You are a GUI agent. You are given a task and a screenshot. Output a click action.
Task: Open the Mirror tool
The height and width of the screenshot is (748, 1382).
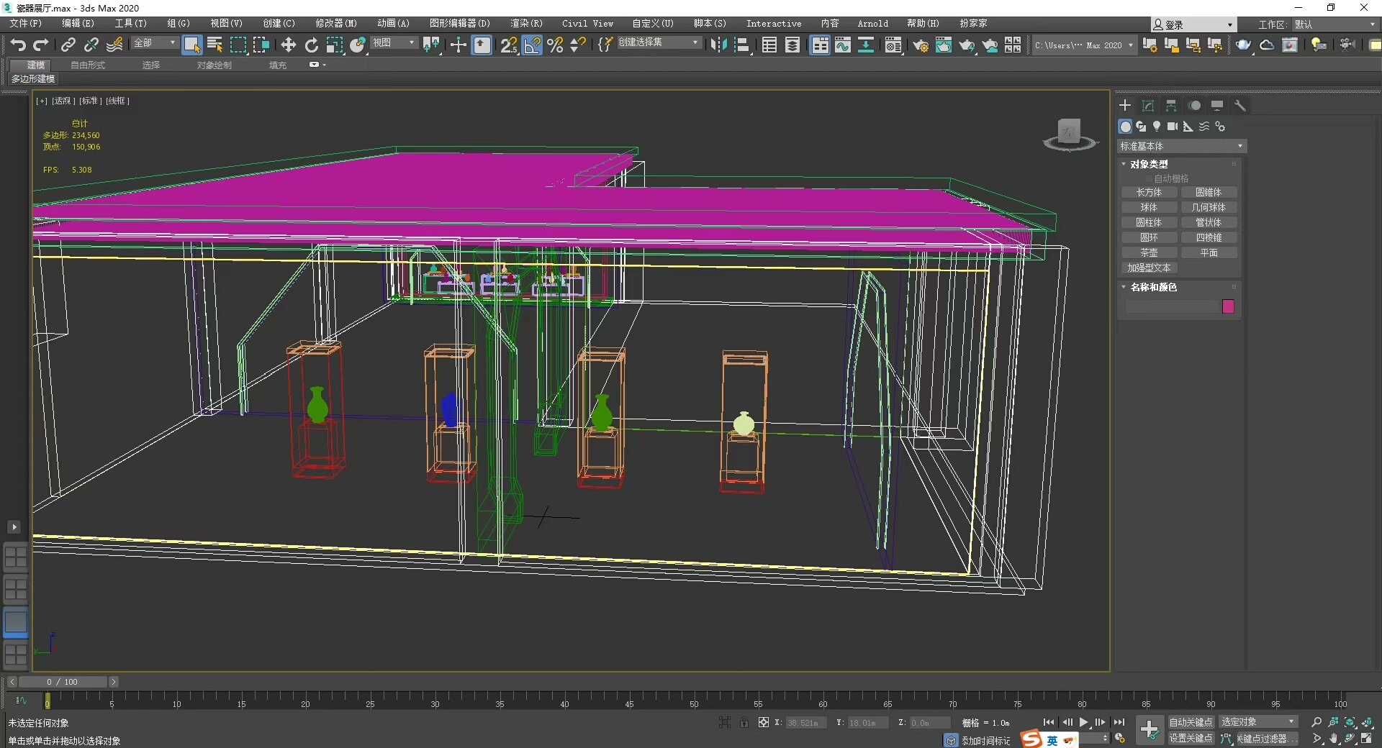tap(718, 45)
